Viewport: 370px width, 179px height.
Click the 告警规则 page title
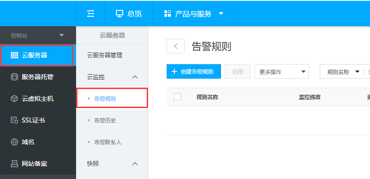coord(211,47)
